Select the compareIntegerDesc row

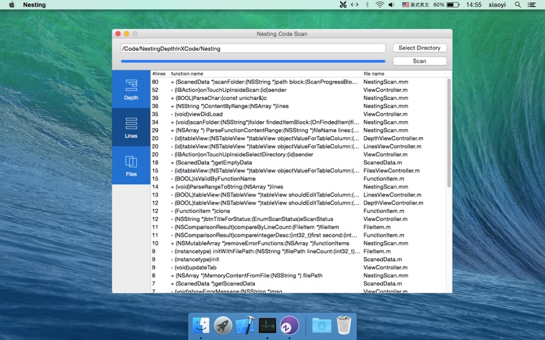point(298,235)
